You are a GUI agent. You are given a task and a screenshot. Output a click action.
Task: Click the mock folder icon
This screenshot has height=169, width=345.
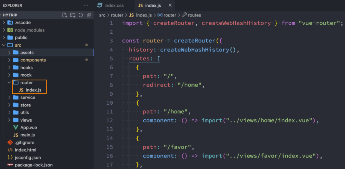pos(16,75)
